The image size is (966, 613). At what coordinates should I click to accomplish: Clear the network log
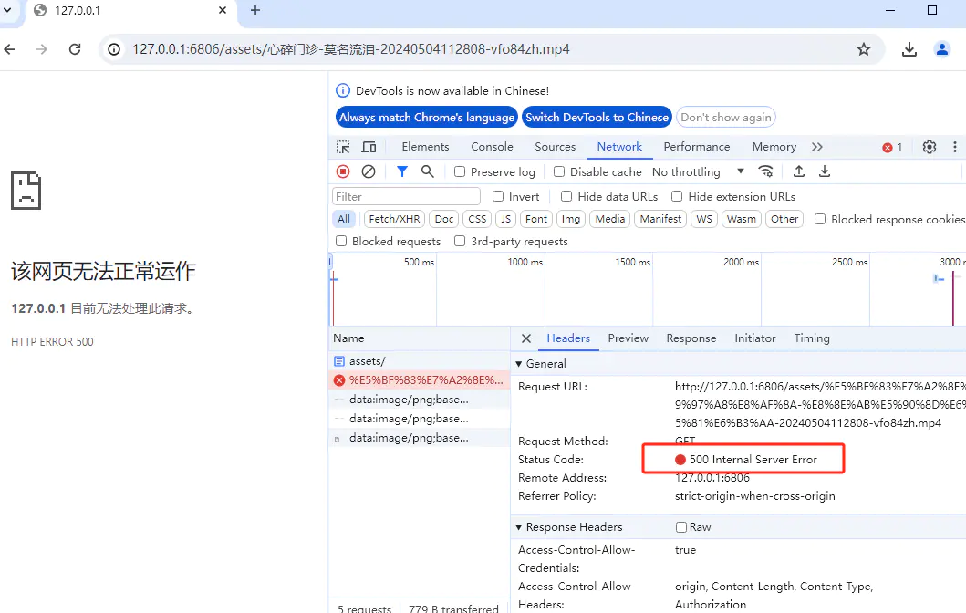point(369,171)
